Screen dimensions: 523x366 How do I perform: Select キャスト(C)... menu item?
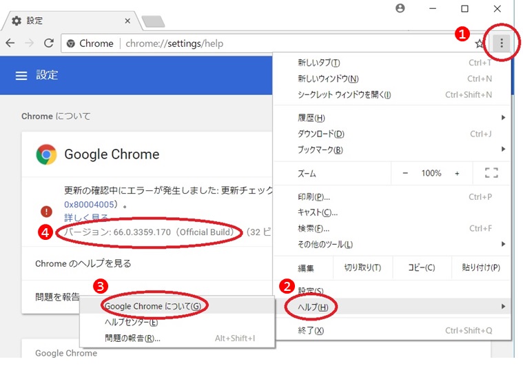pyautogui.click(x=392, y=212)
